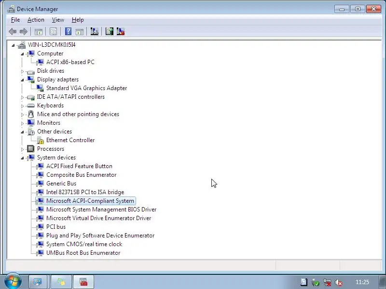Uninstall device toolbar icon
The image size is (386, 289).
(121, 31)
